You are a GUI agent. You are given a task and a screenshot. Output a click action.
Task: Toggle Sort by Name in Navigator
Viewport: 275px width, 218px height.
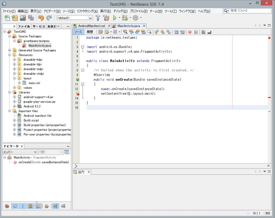(x=55, y=206)
